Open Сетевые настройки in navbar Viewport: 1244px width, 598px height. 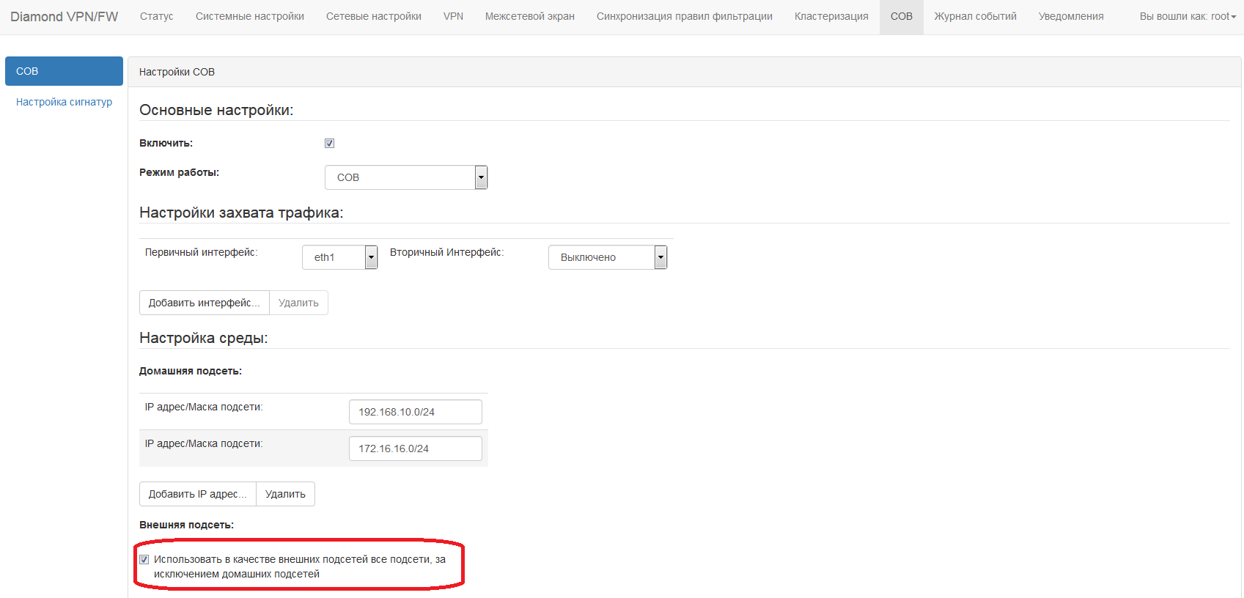[x=373, y=16]
